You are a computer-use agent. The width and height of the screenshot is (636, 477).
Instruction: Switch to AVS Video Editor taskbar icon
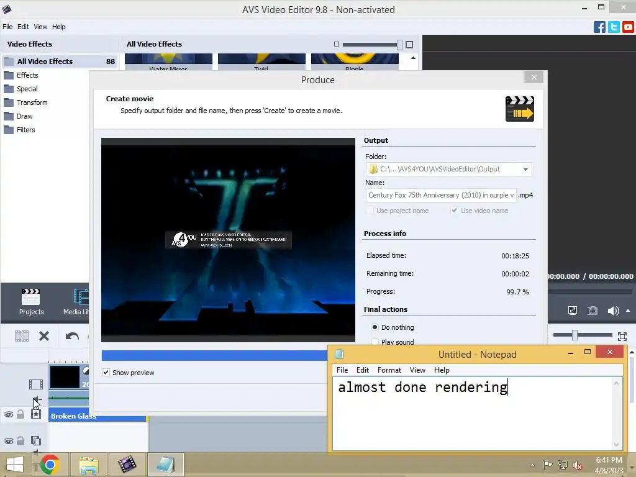point(127,465)
